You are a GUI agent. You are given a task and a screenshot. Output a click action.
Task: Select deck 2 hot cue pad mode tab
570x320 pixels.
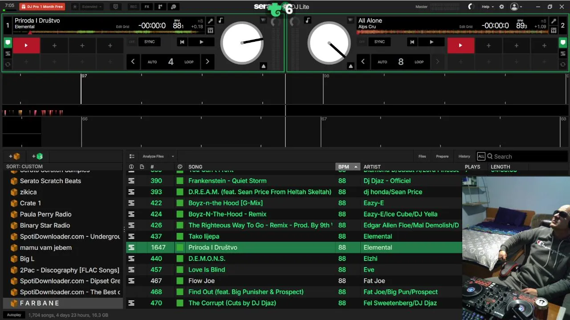[563, 43]
